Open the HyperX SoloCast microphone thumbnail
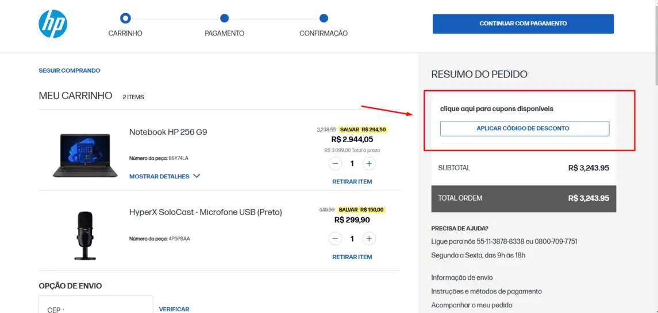This screenshot has width=658, height=313. pyautogui.click(x=85, y=236)
